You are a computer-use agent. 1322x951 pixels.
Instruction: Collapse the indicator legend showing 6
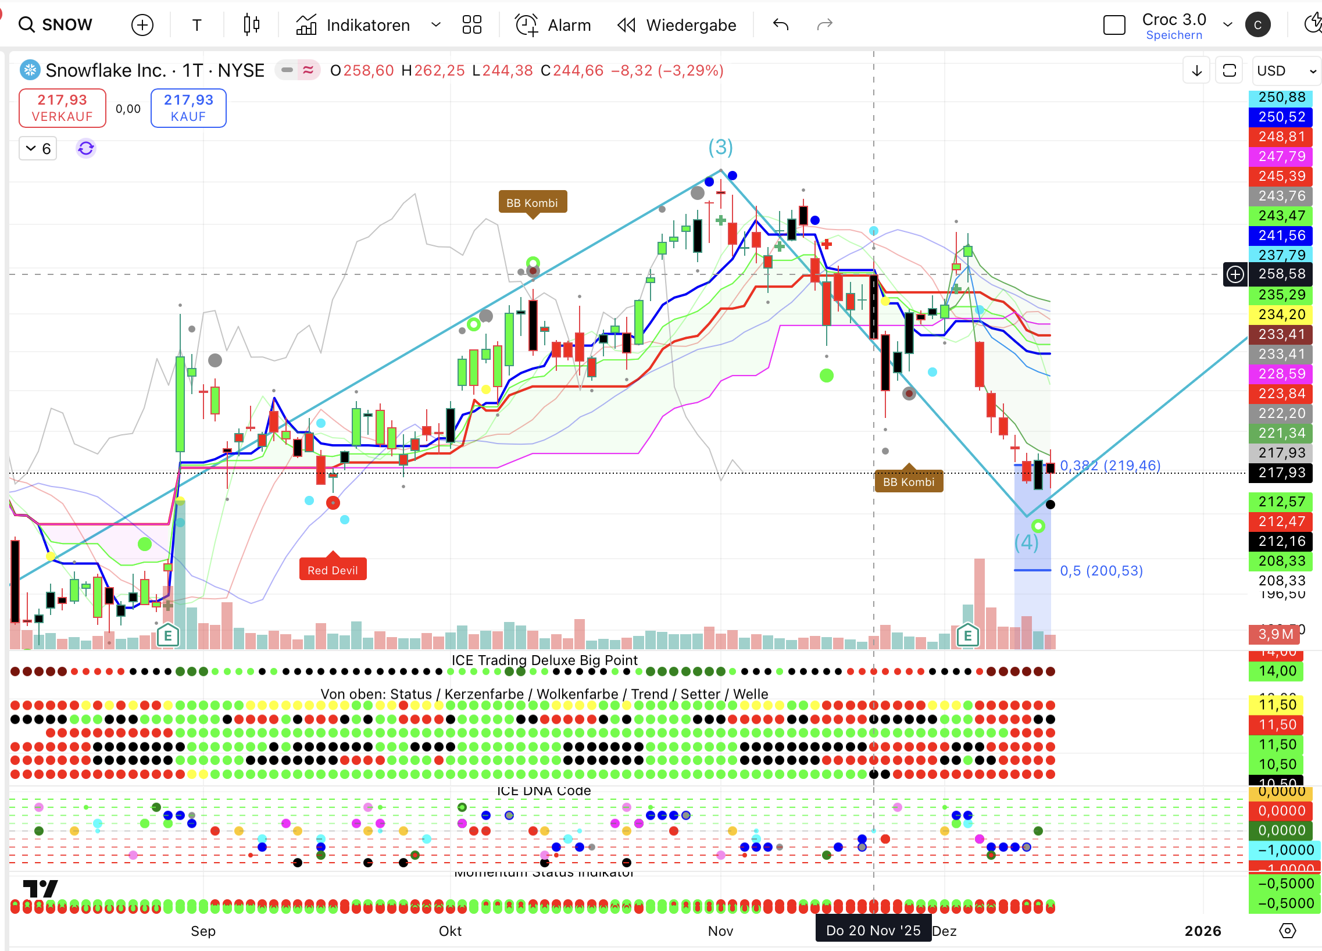point(38,149)
